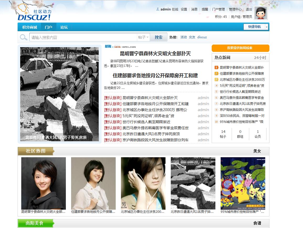Open the 帖子 search type dropdown
Image resolution: width=303 pixels, height=228 pixels.
tap(143, 37)
